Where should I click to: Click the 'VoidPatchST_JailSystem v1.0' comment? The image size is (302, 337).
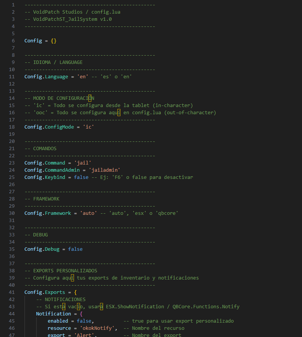pyautogui.click(x=68, y=19)
